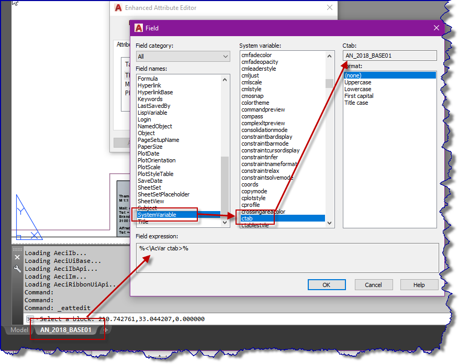Click the scroll-down arrow of System variable list
The height and width of the screenshot is (364, 459).
[329, 223]
